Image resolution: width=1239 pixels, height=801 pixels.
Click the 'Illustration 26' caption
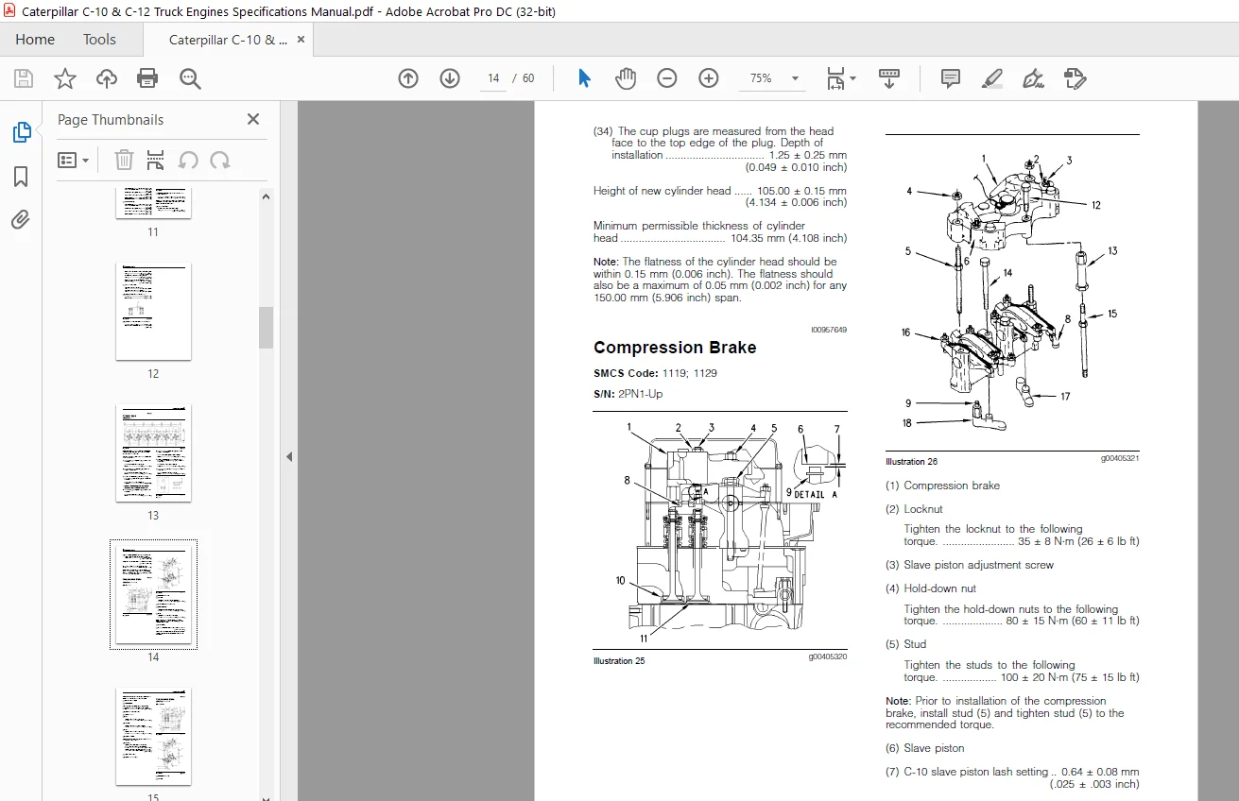(911, 462)
